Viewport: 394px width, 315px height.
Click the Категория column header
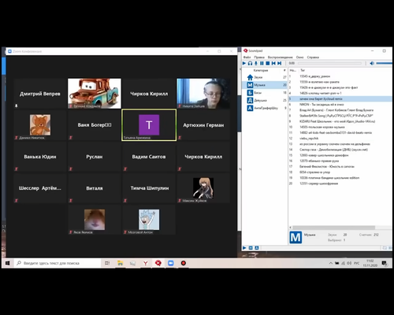coord(261,70)
